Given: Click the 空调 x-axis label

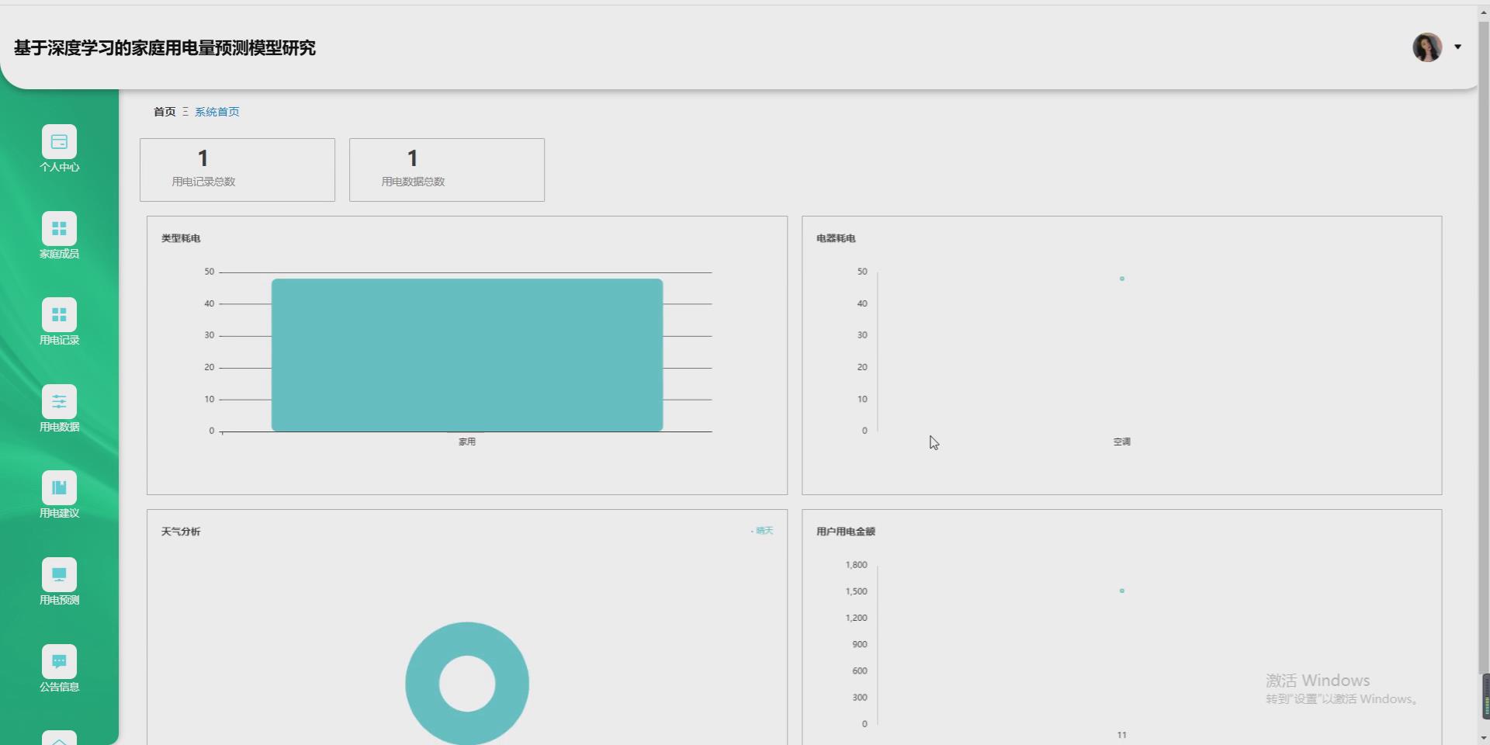Looking at the screenshot, I should coord(1122,442).
